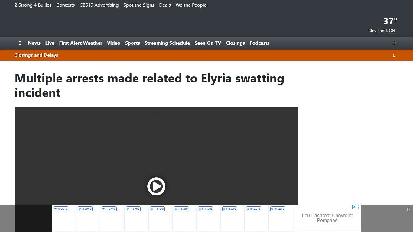Open First Alert Weather from the menu

coord(80,43)
